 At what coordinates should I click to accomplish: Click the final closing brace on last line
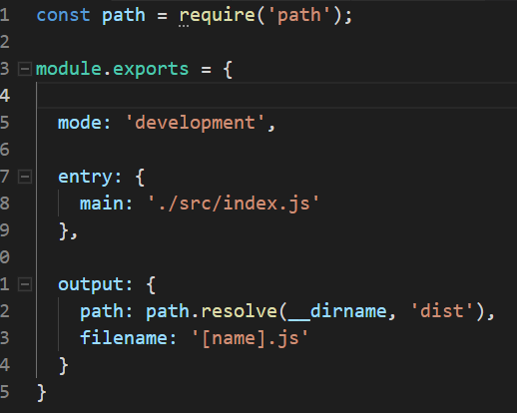42,393
